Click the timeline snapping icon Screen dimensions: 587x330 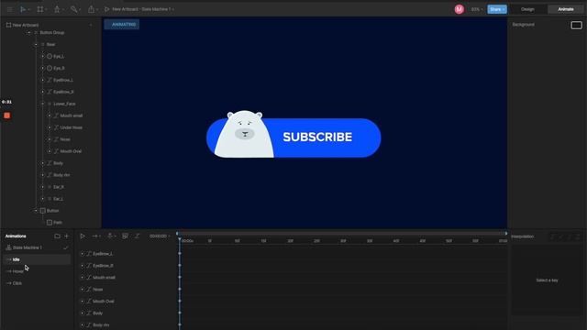[110, 236]
